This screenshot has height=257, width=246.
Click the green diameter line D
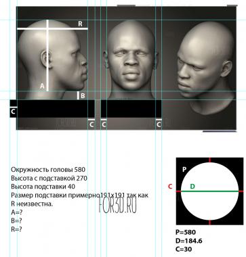[x=209, y=191]
